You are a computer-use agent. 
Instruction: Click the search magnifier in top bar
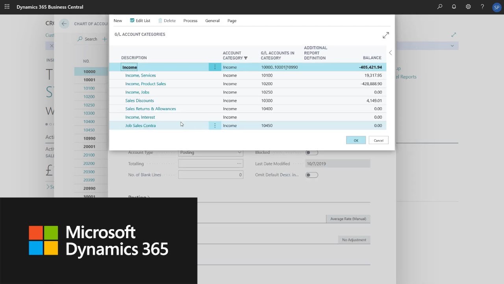coord(440,7)
